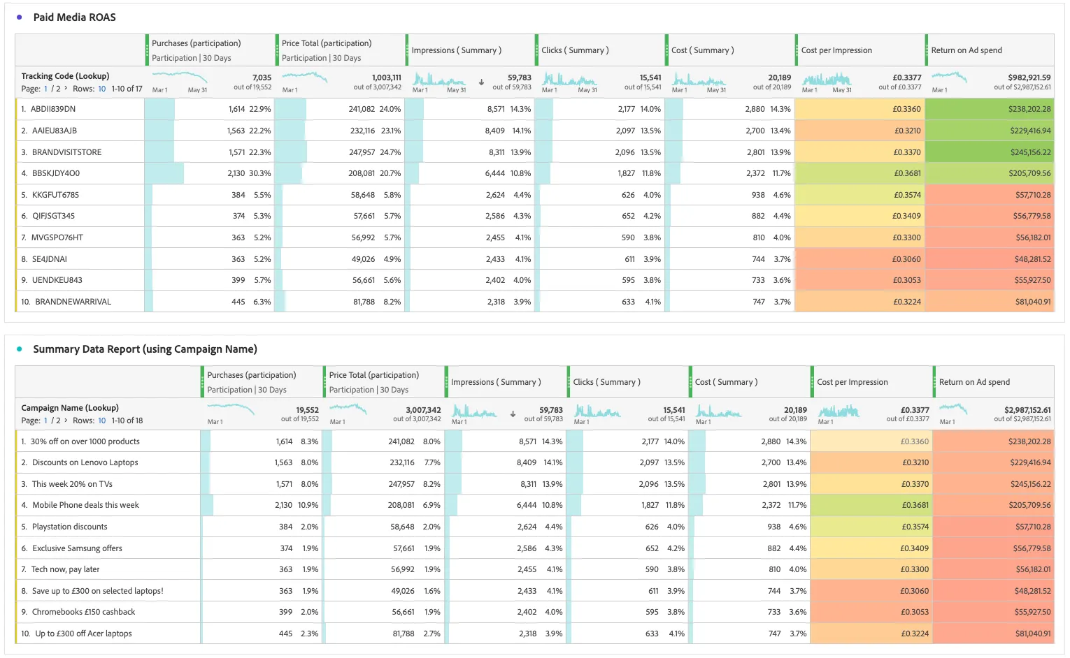1070x658 pixels.
Task: Go to next page in Campaign Name table
Action: 66,421
